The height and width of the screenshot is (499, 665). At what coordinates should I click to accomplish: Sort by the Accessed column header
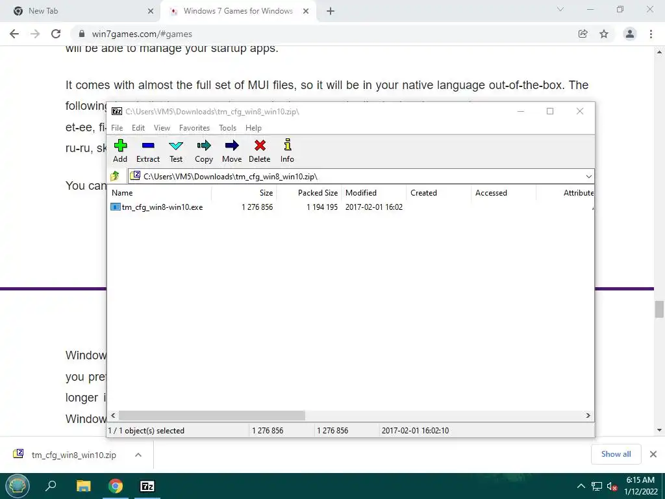[x=503, y=192]
